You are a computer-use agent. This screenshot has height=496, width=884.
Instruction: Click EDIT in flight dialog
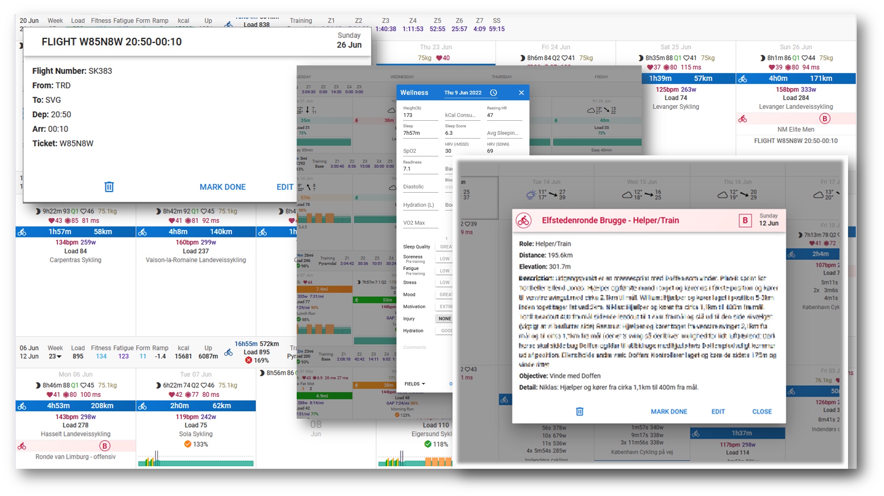tap(284, 187)
